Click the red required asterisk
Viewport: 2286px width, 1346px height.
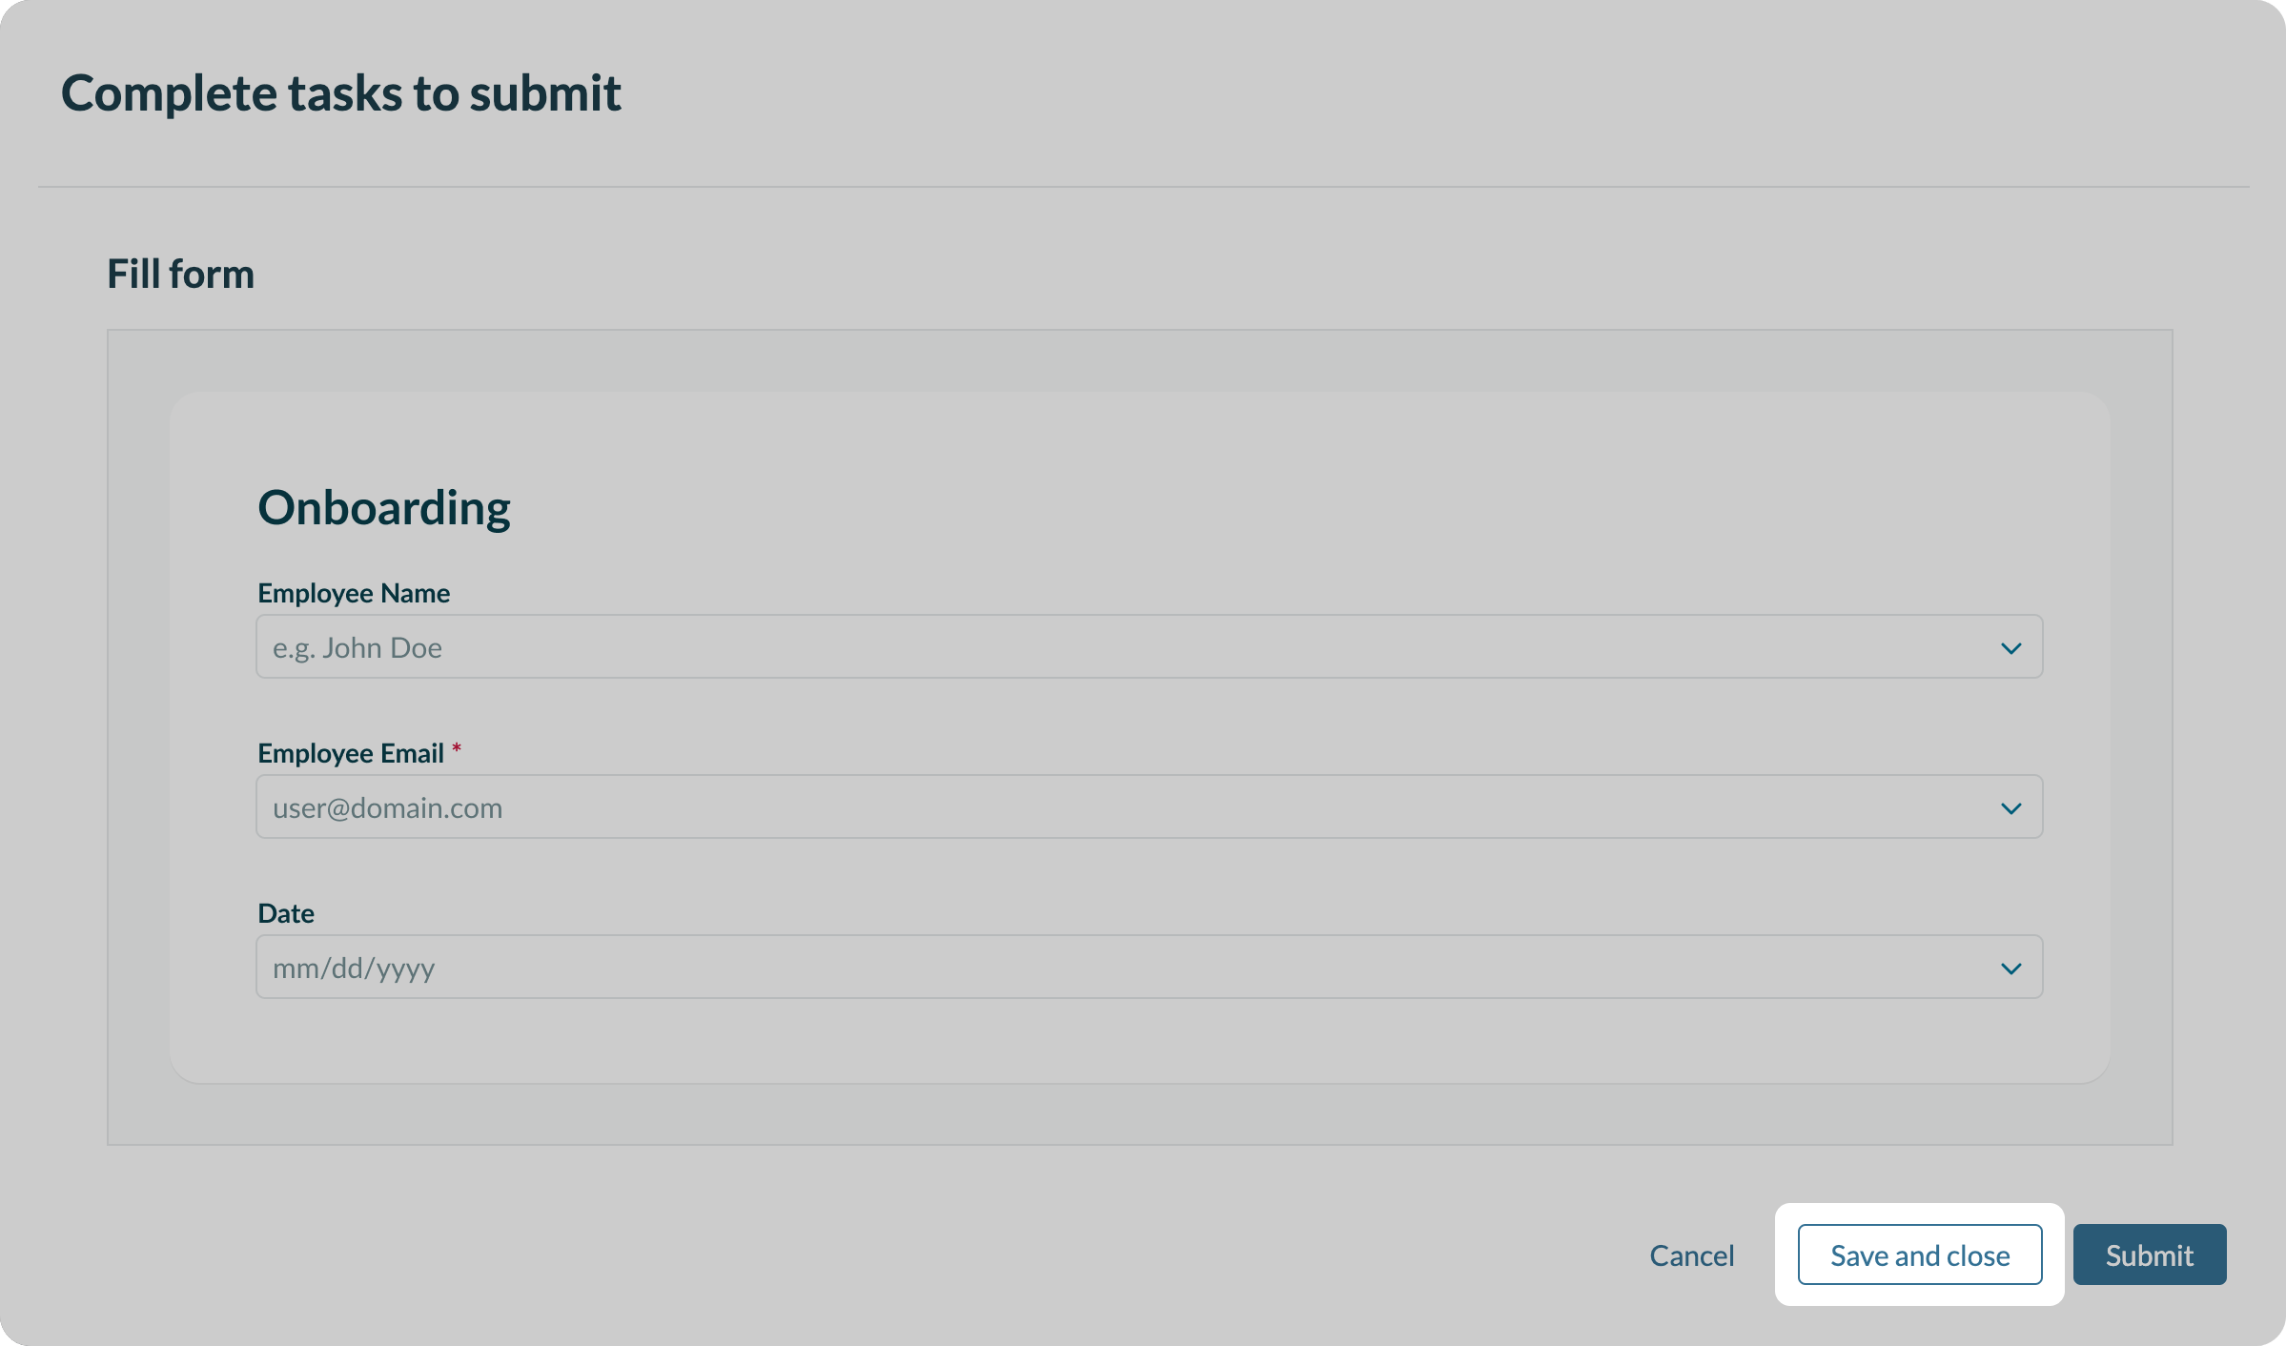pos(457,749)
